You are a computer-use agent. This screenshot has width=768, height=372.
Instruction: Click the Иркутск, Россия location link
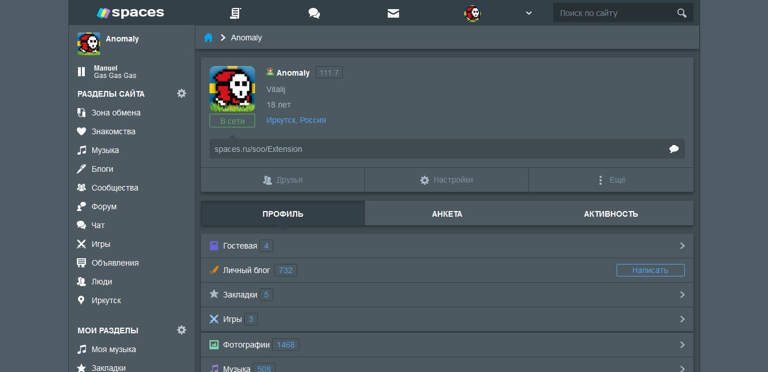[x=296, y=119]
